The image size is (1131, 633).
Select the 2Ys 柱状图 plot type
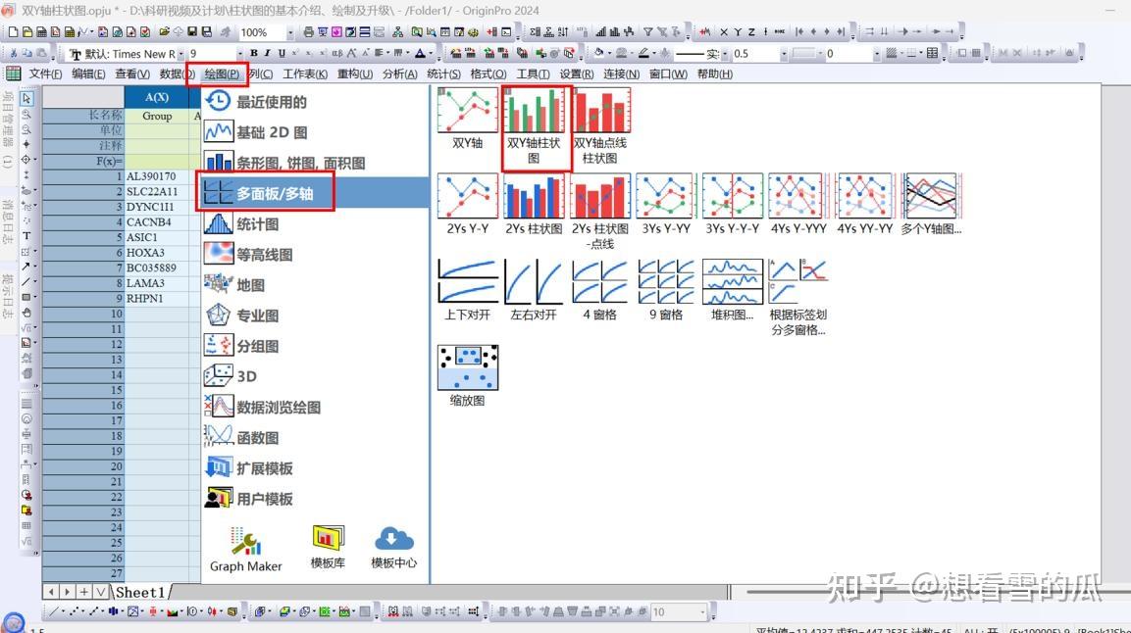click(x=534, y=196)
